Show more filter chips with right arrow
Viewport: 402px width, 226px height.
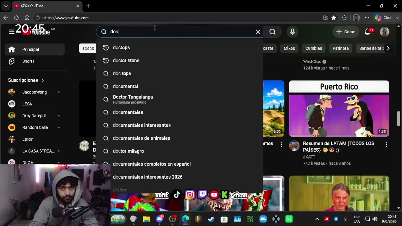click(x=388, y=48)
